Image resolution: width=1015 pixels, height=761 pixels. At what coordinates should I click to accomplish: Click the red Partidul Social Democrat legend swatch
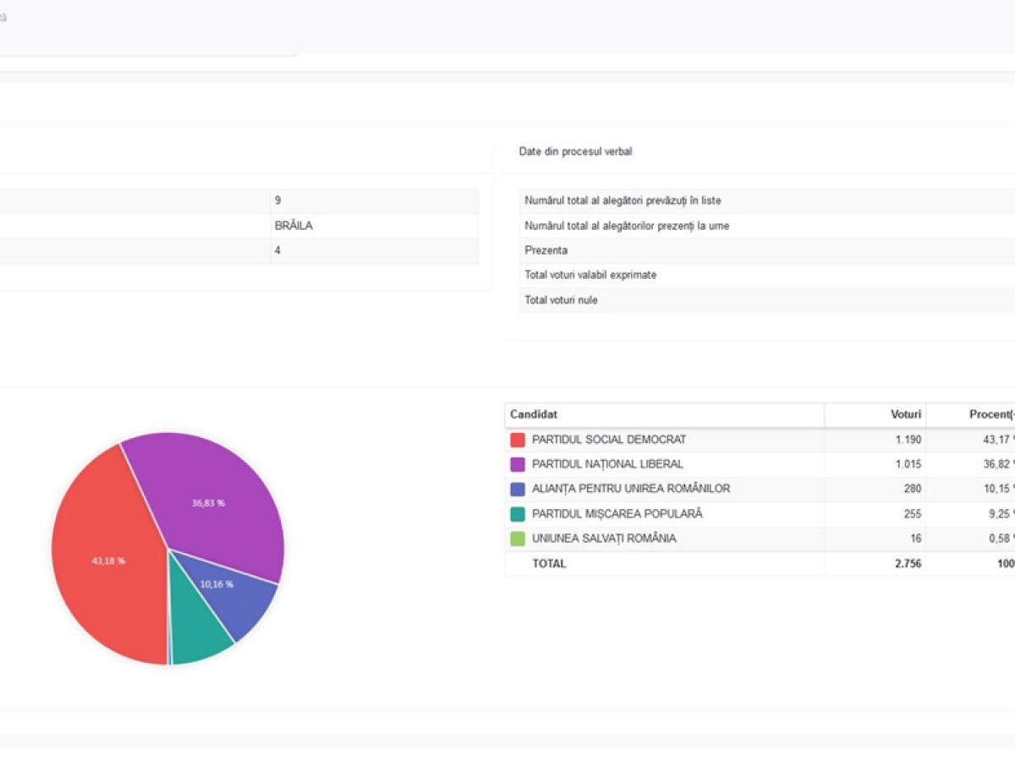click(518, 440)
